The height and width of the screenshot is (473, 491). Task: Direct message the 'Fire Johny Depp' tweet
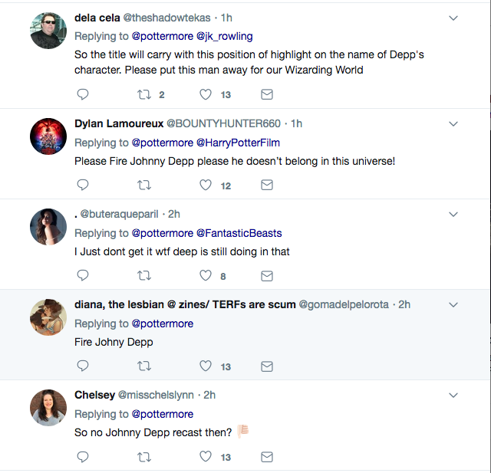tap(267, 366)
